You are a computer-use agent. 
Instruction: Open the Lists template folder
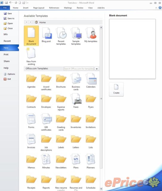(91, 141)
